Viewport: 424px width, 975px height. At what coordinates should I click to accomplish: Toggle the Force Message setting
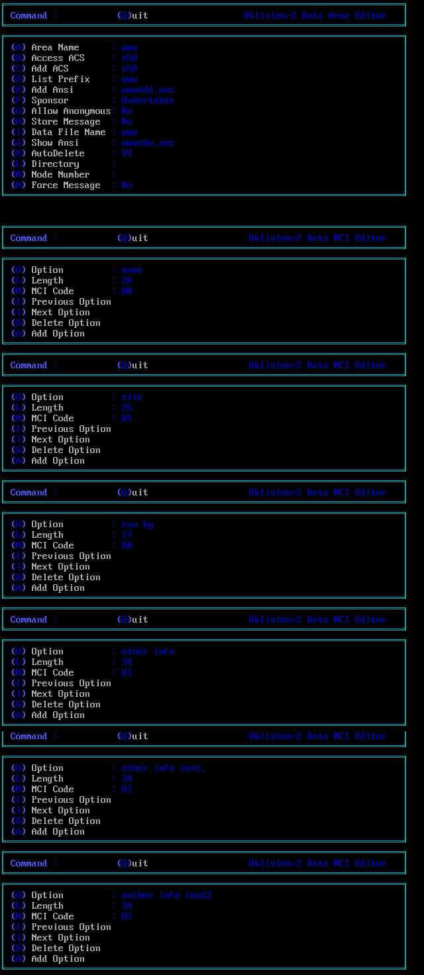coord(65,185)
